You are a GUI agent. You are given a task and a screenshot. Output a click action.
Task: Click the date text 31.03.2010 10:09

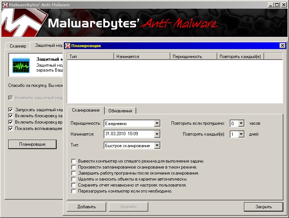(x=122, y=134)
